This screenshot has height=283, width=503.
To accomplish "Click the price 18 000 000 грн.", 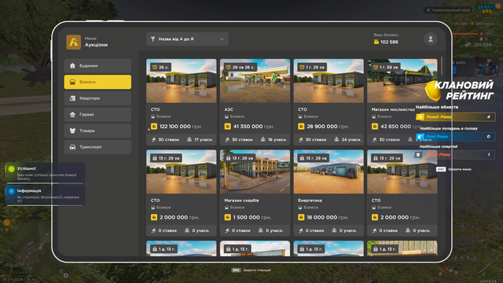I will click(x=328, y=218).
